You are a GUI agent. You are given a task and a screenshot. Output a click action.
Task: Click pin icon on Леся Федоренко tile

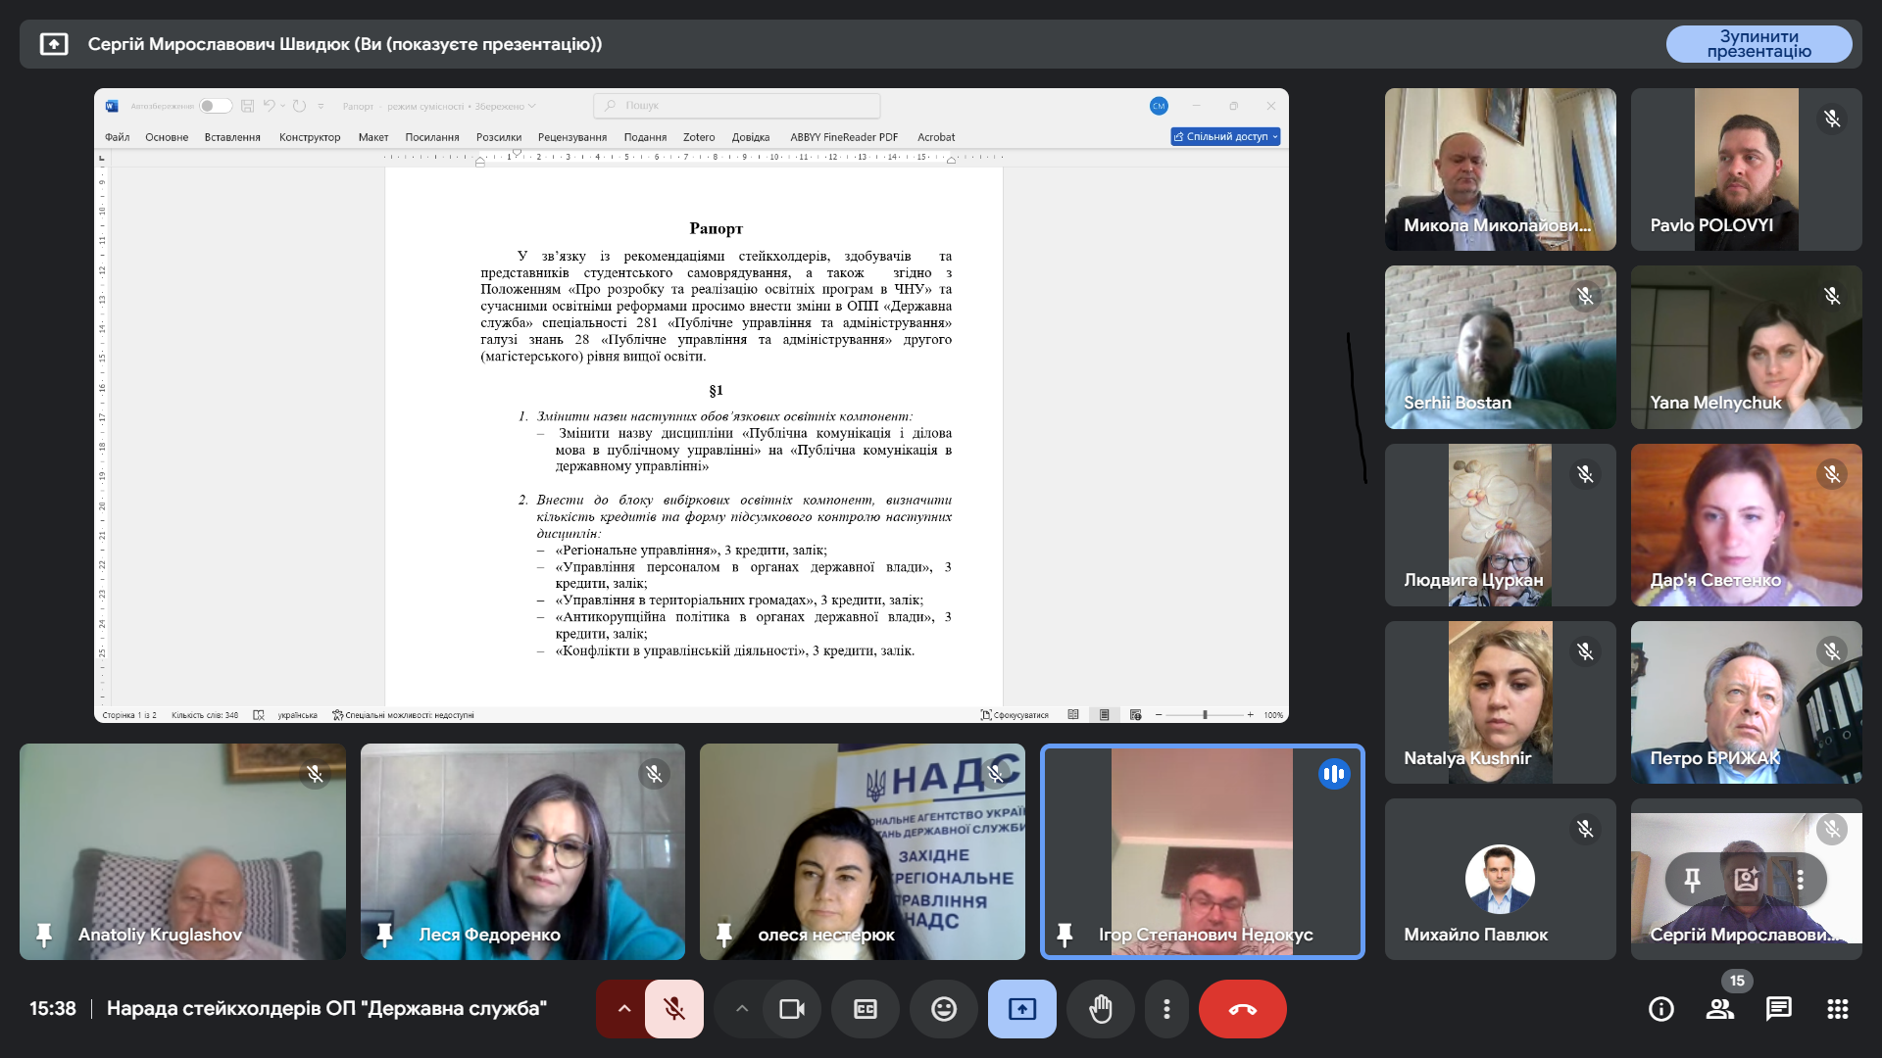[384, 935]
